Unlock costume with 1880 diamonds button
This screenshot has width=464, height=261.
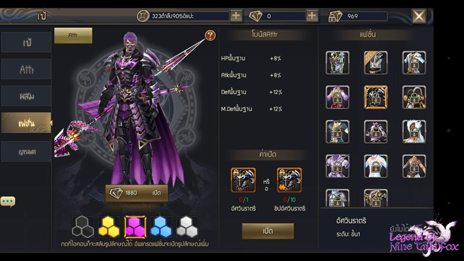[x=136, y=193]
